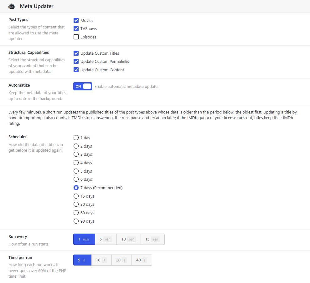Pick the 15 days scheduler option
The height and width of the screenshot is (283, 310).
(x=76, y=196)
